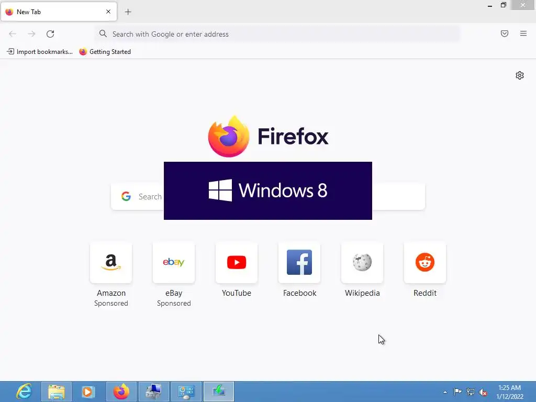
Task: Open the Reddit shortcut tile
Action: point(425,263)
